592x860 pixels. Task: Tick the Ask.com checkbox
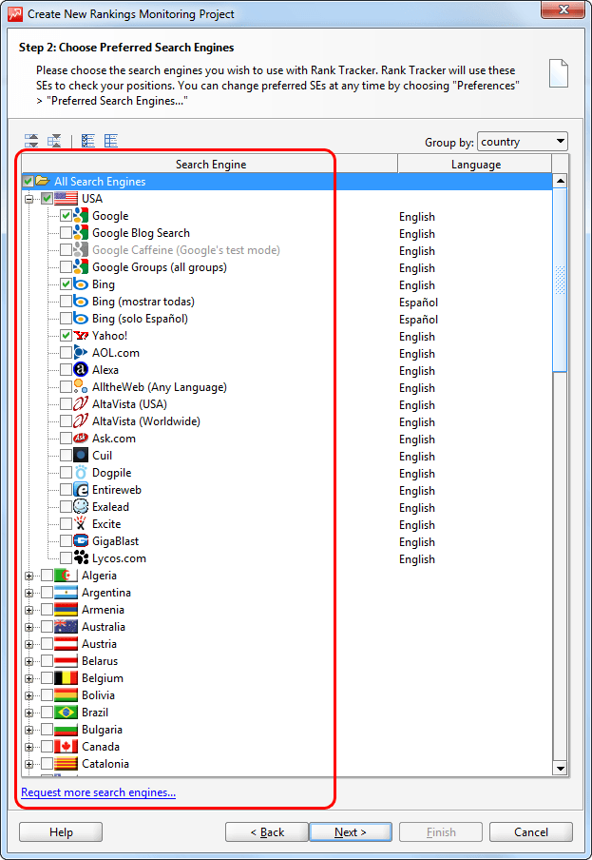66,439
